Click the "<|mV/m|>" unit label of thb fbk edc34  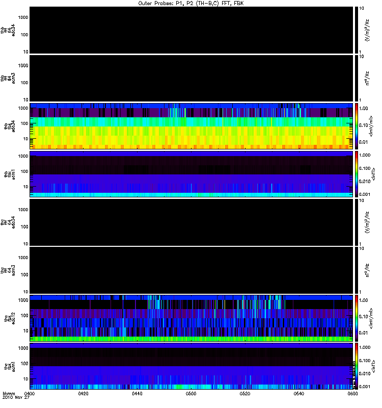tap(371, 126)
